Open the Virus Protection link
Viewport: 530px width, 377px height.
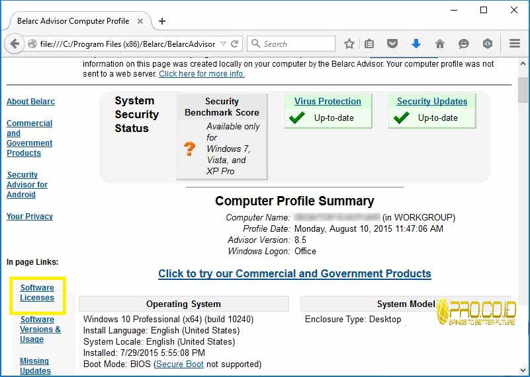[328, 101]
